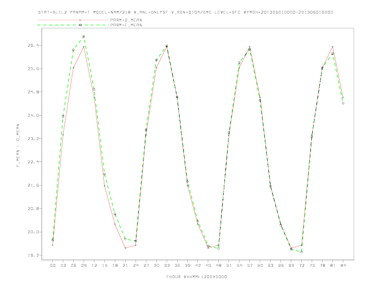
Task: Click the x-axis forecast hour label 69
Action: [x=291, y=265]
